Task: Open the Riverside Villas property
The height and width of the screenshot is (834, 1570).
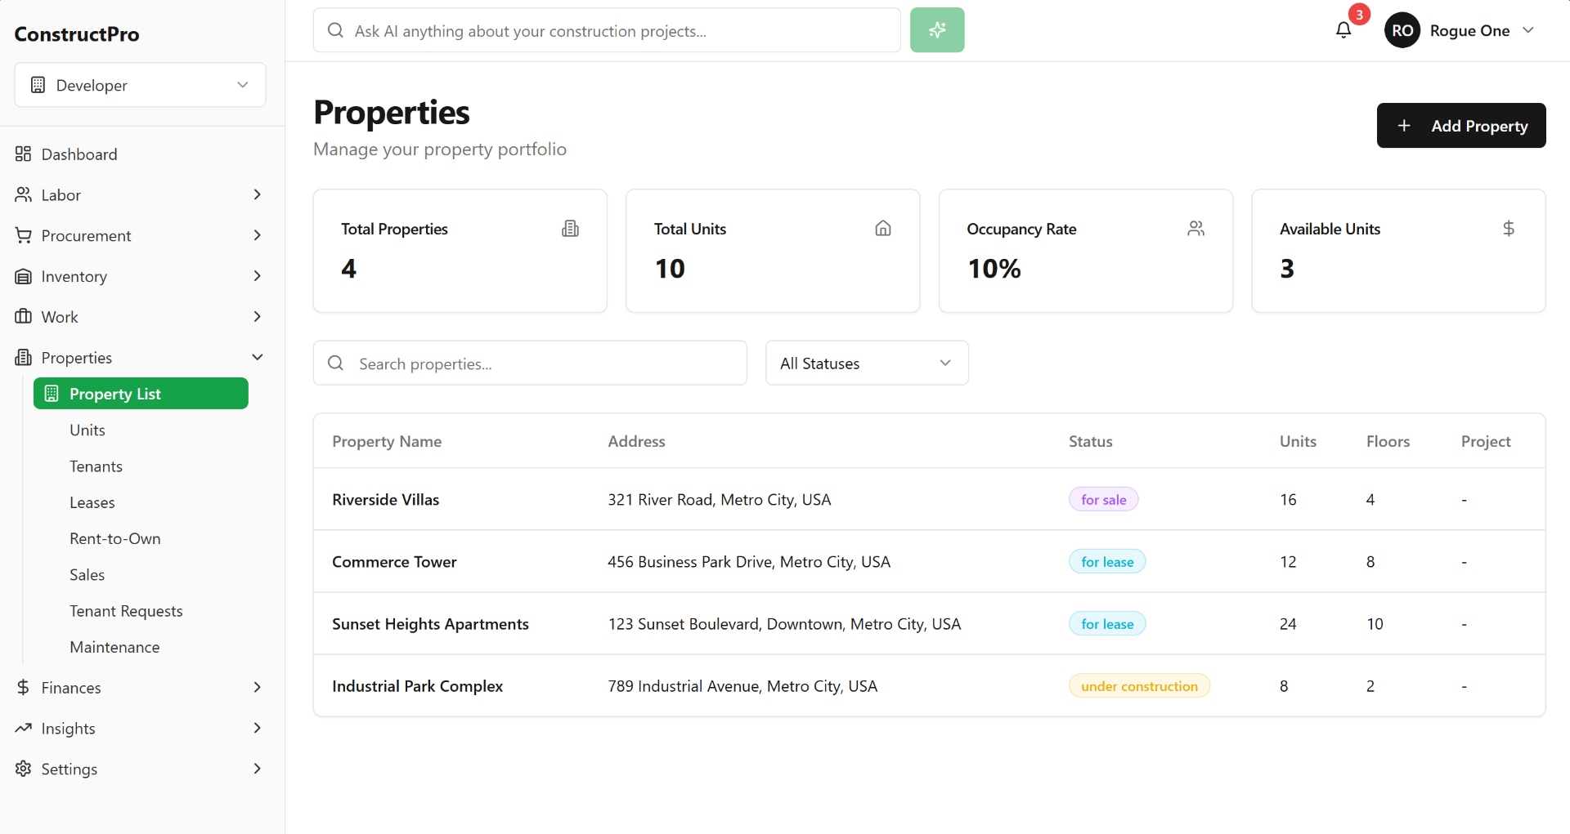Action: (385, 499)
